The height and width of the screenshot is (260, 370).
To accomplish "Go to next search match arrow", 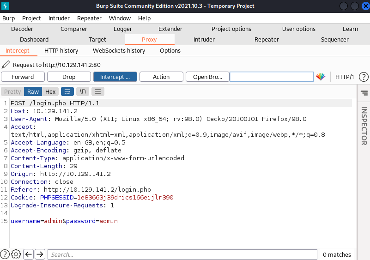I will pyautogui.click(x=40, y=254).
